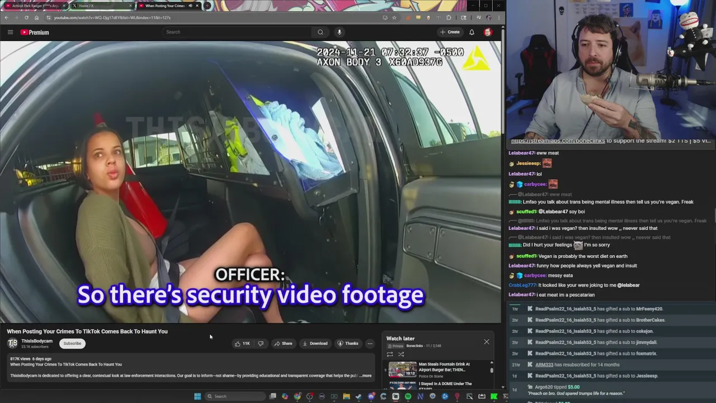The height and width of the screenshot is (403, 716).
Task: Click scuffed1 'soy boi' chat message
Action: coord(547,212)
